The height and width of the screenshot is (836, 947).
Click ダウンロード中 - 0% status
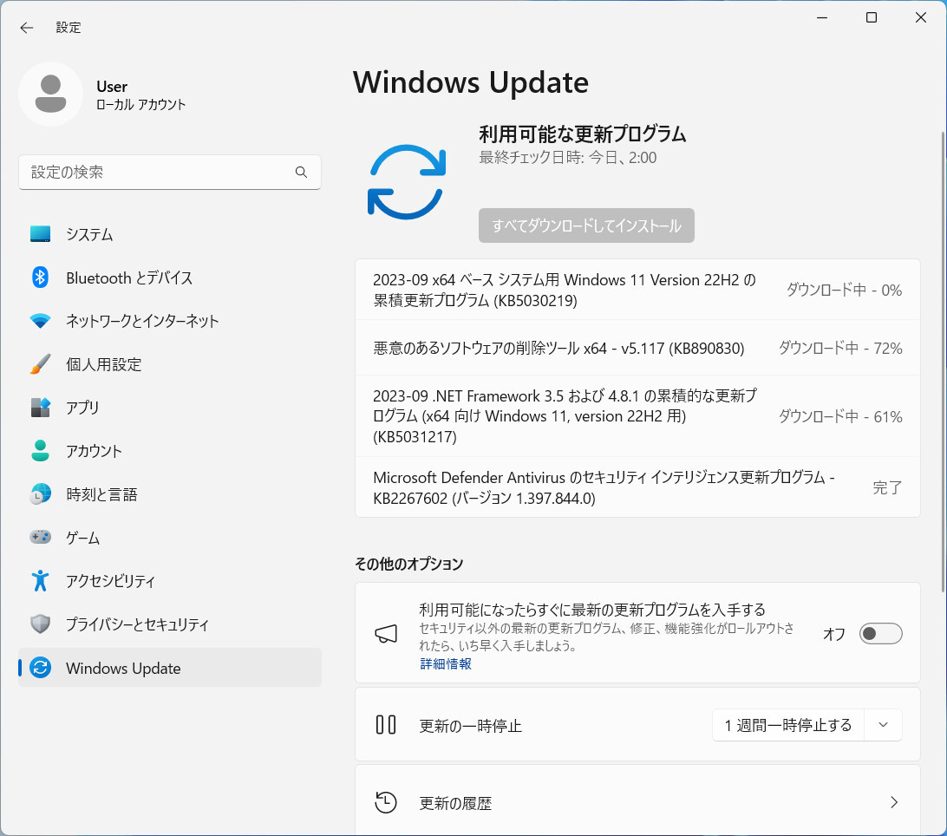(845, 290)
